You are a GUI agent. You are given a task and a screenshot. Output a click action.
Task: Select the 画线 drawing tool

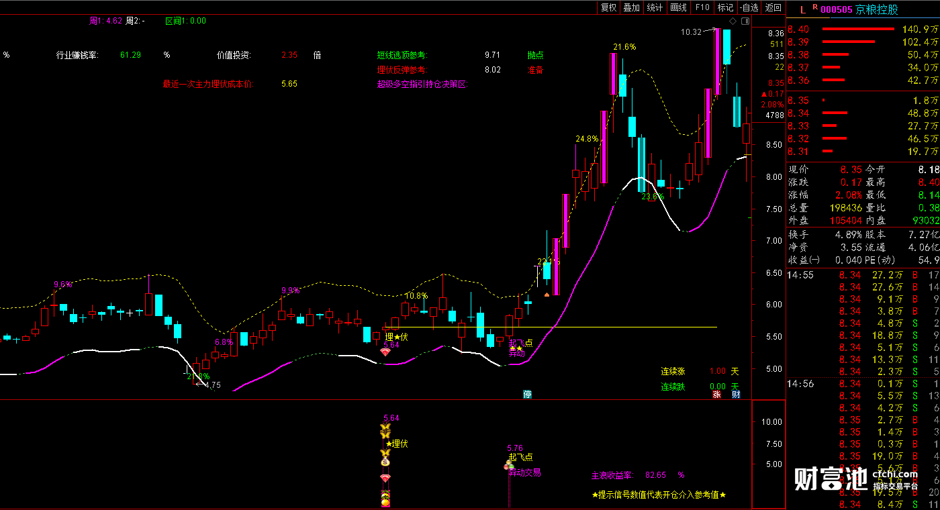click(x=678, y=7)
